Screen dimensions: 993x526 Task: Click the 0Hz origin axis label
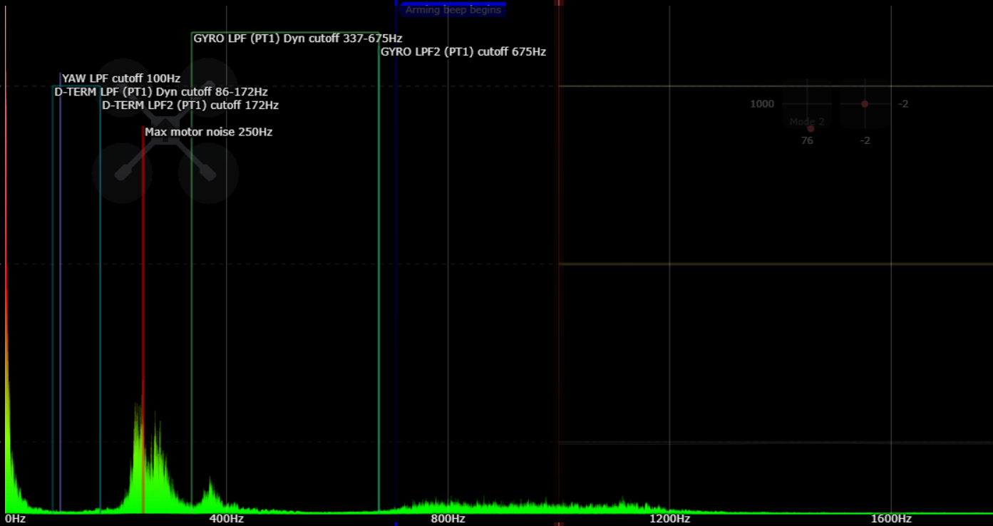pyautogui.click(x=16, y=519)
